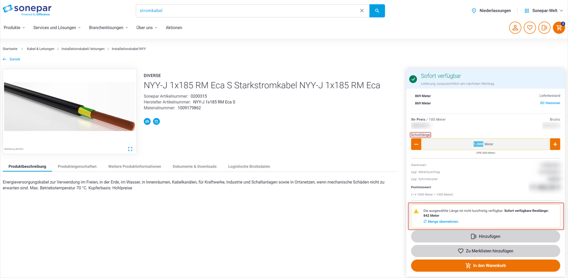Click the first blue product feature icon
The width and height of the screenshot is (568, 278).
[147, 121]
